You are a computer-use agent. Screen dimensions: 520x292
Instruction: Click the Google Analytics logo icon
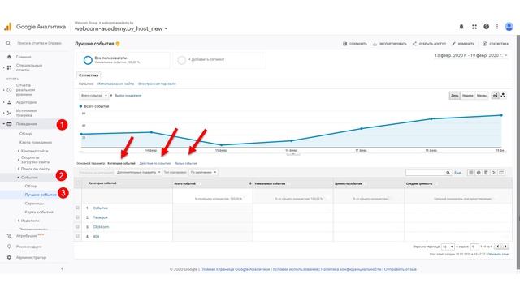[x=7, y=27]
